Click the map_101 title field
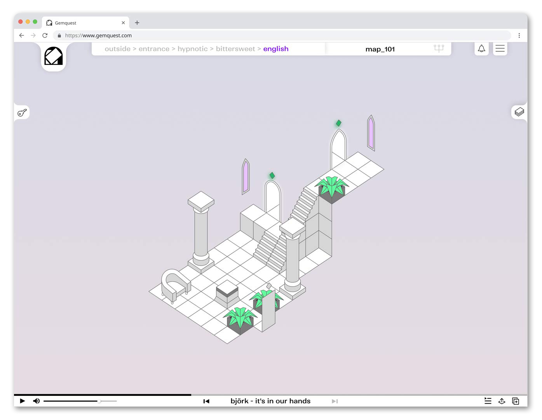The height and width of the screenshot is (420, 542). tap(380, 49)
